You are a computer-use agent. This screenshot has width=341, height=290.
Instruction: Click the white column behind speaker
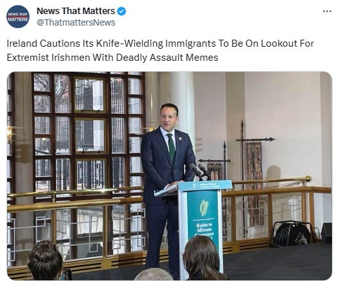[x=182, y=104]
